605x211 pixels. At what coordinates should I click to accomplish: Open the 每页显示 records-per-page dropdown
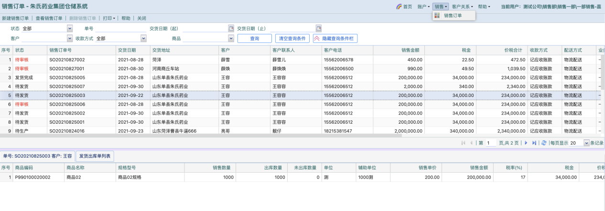point(587,143)
